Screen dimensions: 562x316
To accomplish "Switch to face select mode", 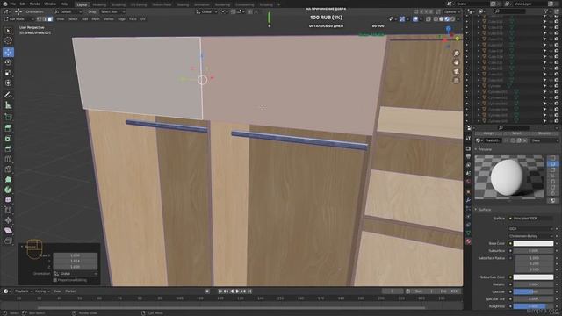I will pos(50,19).
